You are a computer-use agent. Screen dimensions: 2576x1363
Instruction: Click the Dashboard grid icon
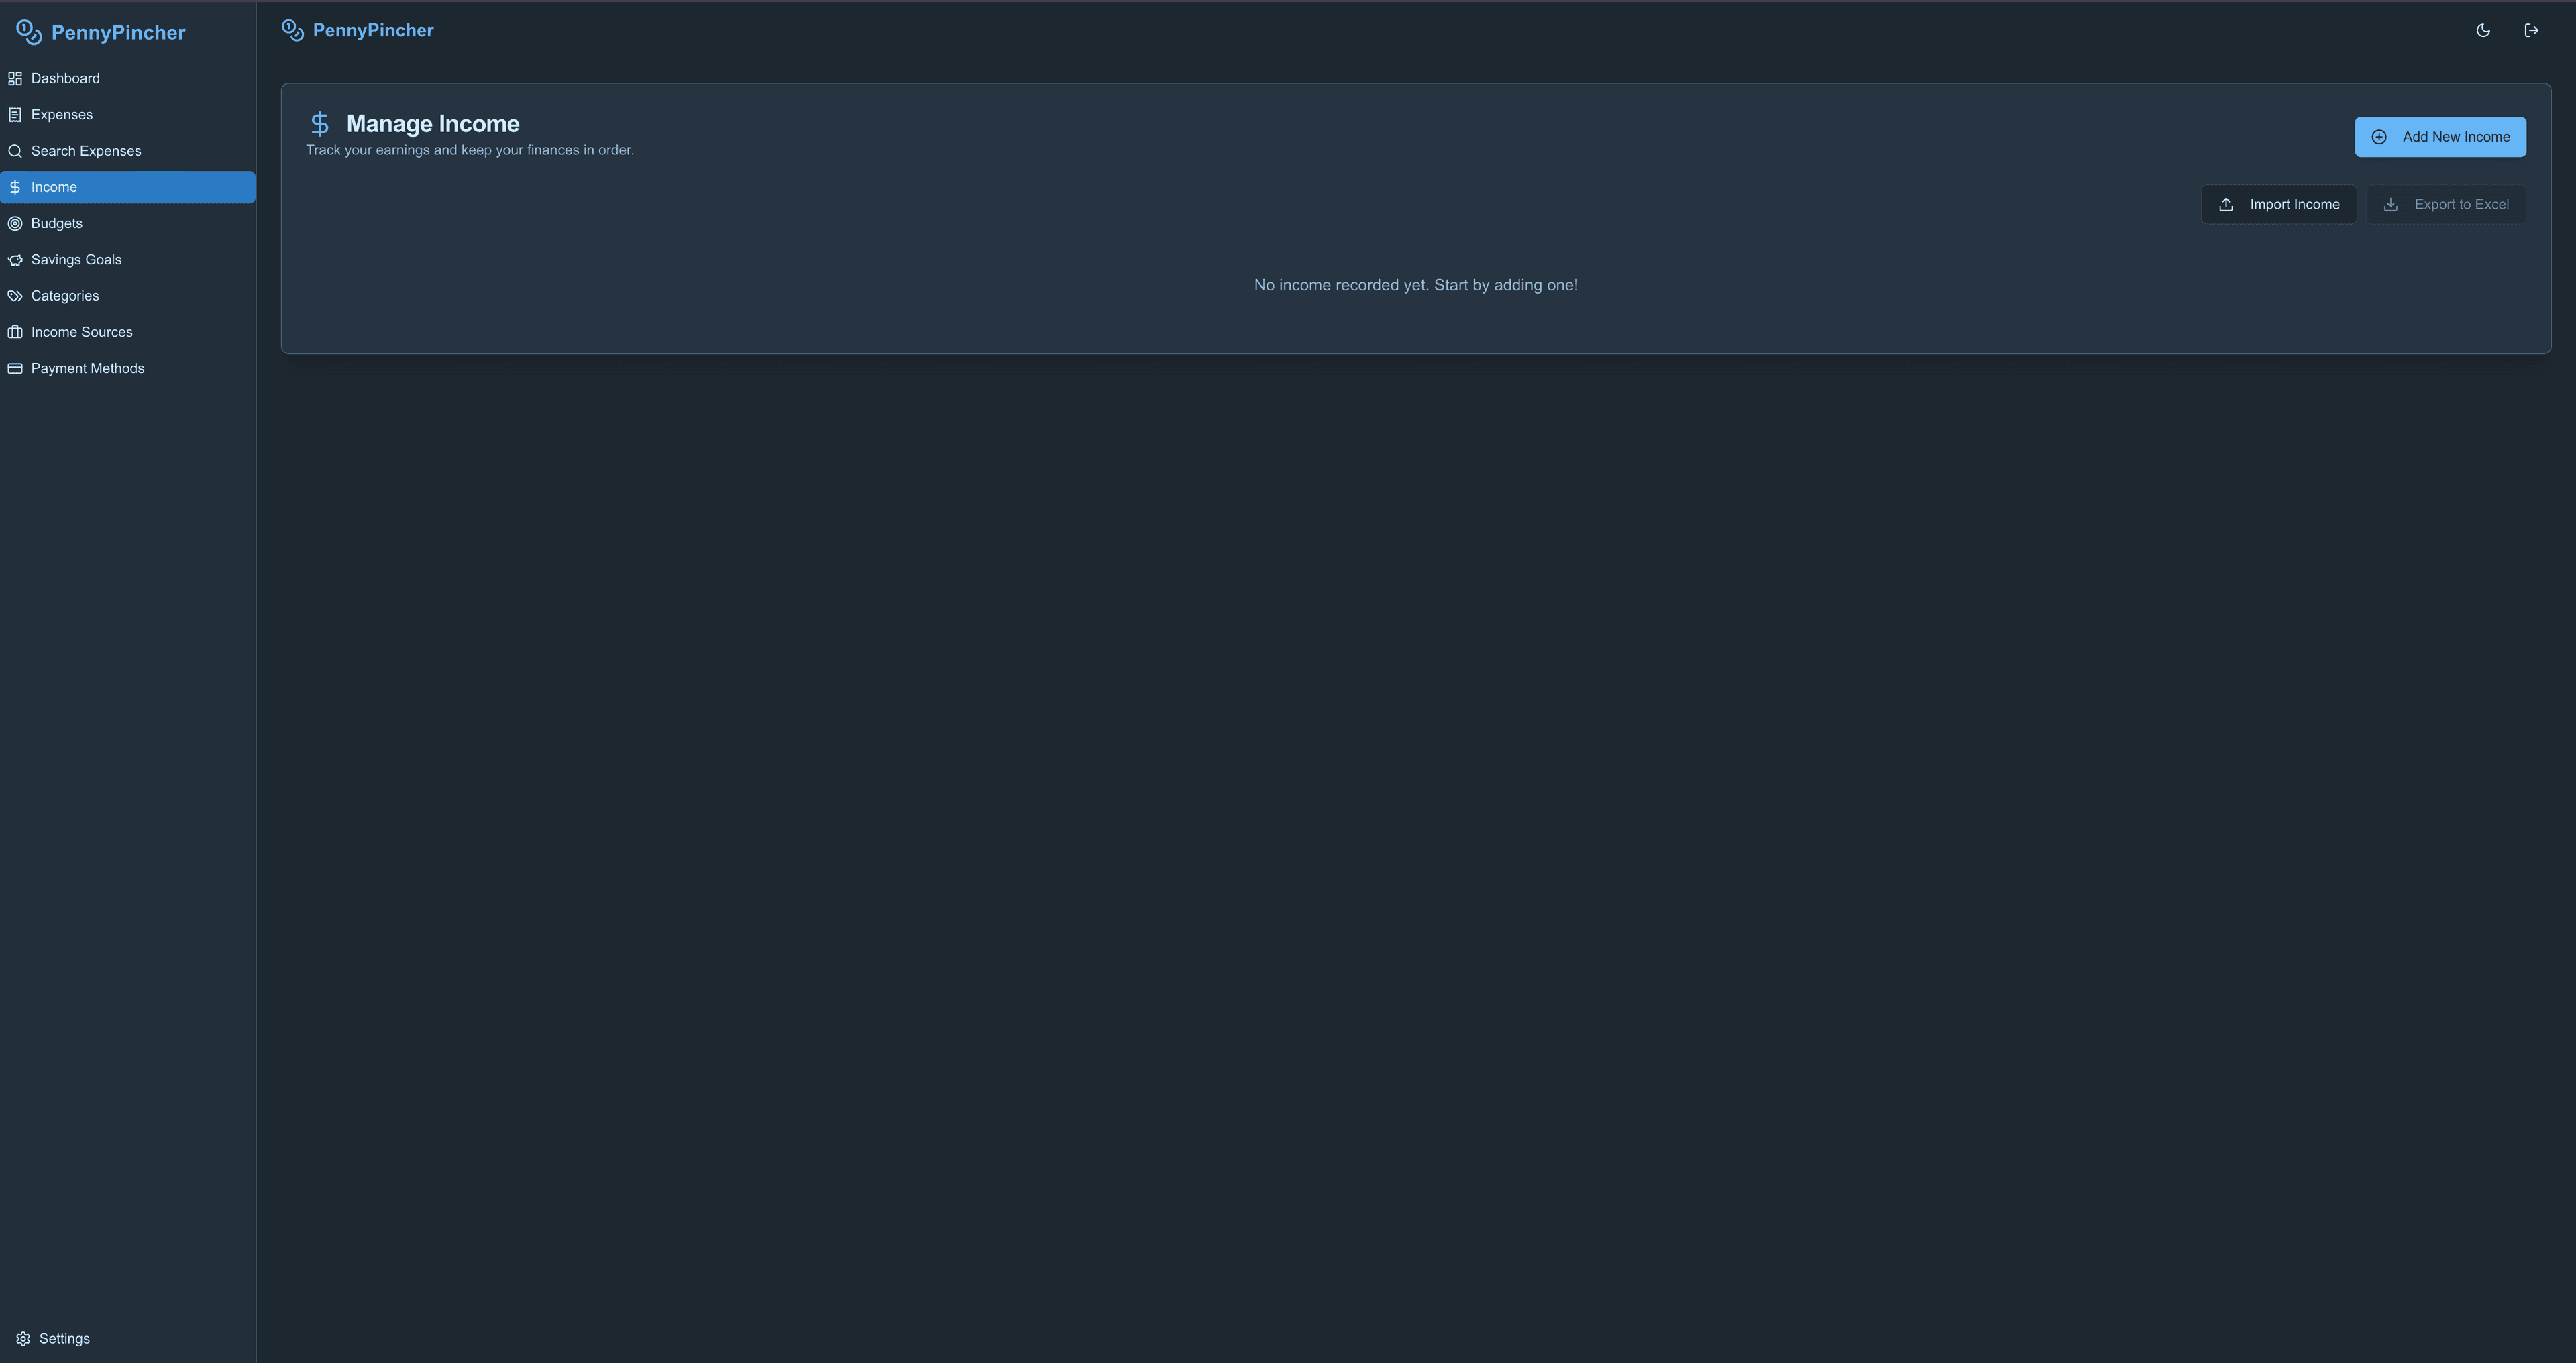(15, 78)
